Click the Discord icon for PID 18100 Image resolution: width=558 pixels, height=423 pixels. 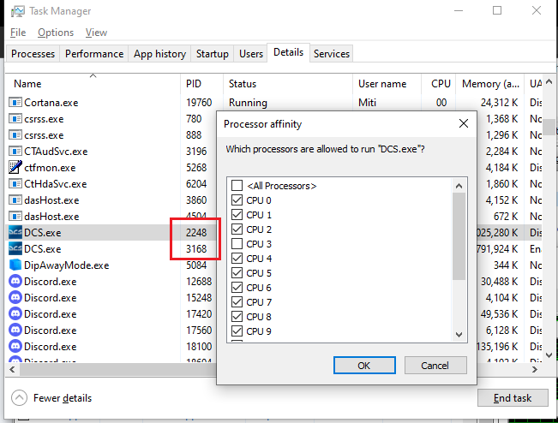(15, 346)
